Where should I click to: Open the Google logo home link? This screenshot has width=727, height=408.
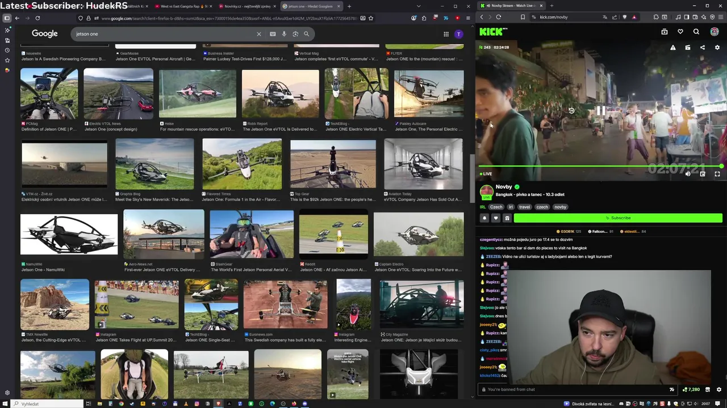[45, 34]
